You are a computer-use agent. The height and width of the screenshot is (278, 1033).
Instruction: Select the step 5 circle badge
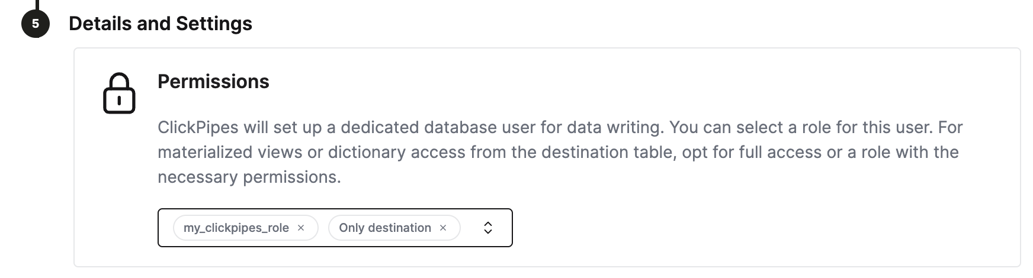pos(36,24)
